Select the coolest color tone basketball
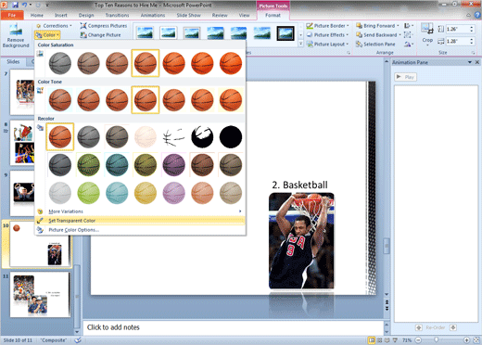Screen dimensions: 482x345 click(60, 100)
